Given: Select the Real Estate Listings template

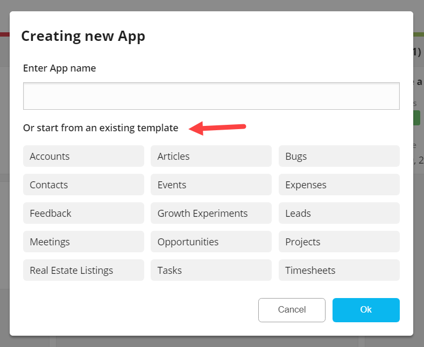Looking at the screenshot, I should click(83, 271).
